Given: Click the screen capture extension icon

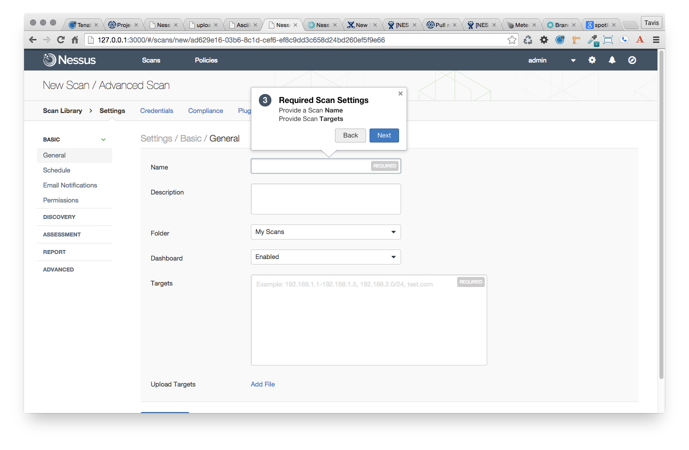Looking at the screenshot, I should pyautogui.click(x=608, y=40).
